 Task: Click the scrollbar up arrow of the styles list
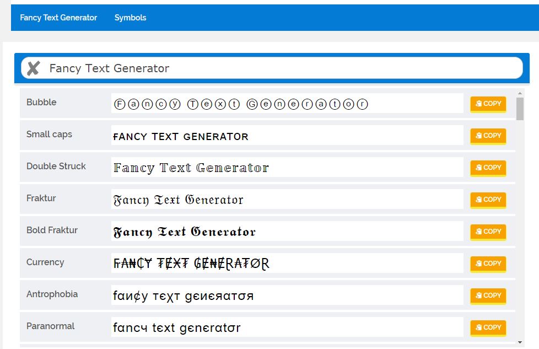(520, 93)
